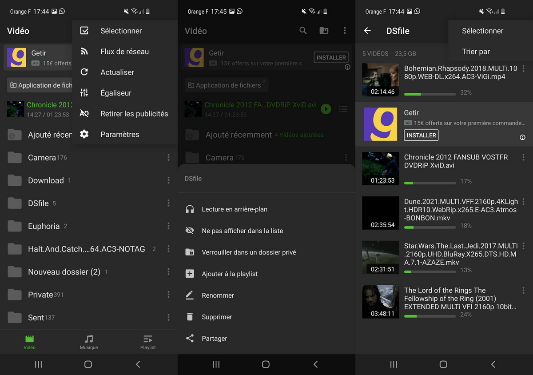Screen dimensions: 533x375
Task: Open options dots for Star Wars video
Action: (524, 246)
